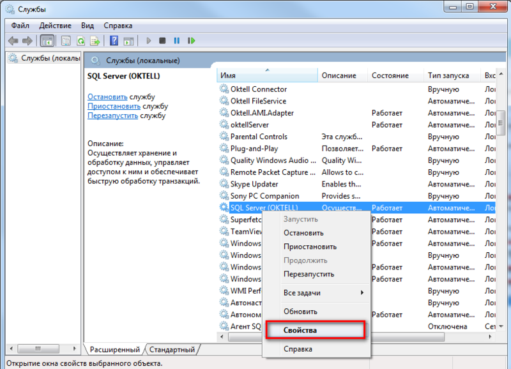Restart service with the Resume toolbar icon

tap(191, 41)
